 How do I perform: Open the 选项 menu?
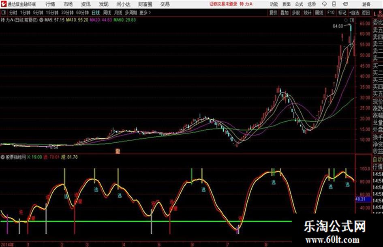(311, 4)
